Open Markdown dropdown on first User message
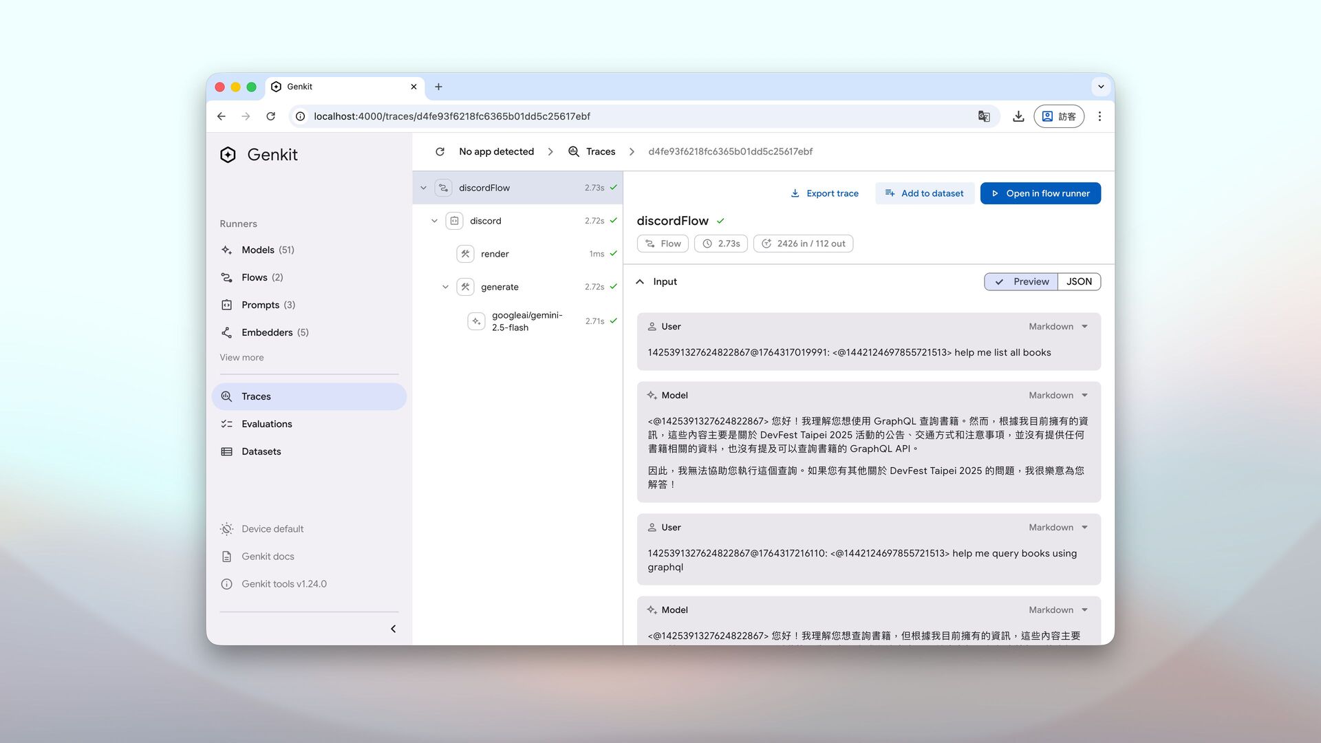This screenshot has height=743, width=1321. click(x=1058, y=327)
